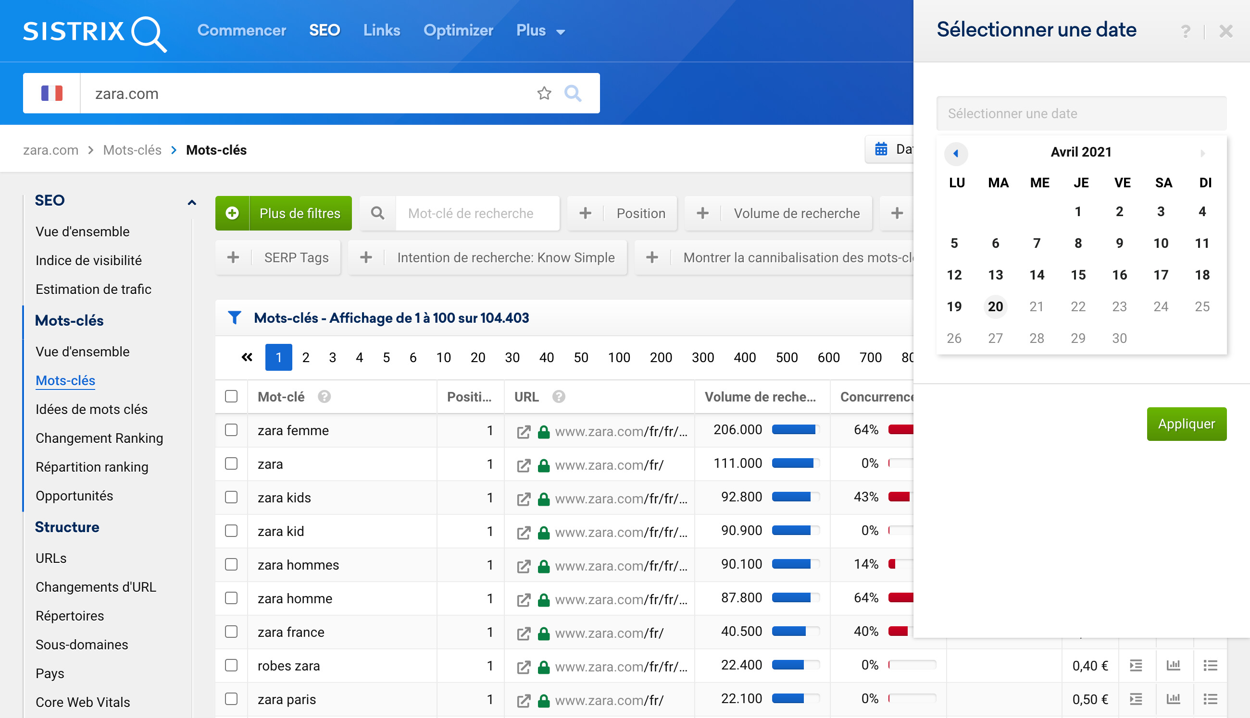Check the zara hommes row checkbox
The height and width of the screenshot is (718, 1250).
231,564
